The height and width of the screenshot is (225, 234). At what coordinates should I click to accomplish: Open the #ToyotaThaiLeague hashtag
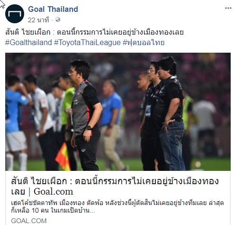point(87,43)
